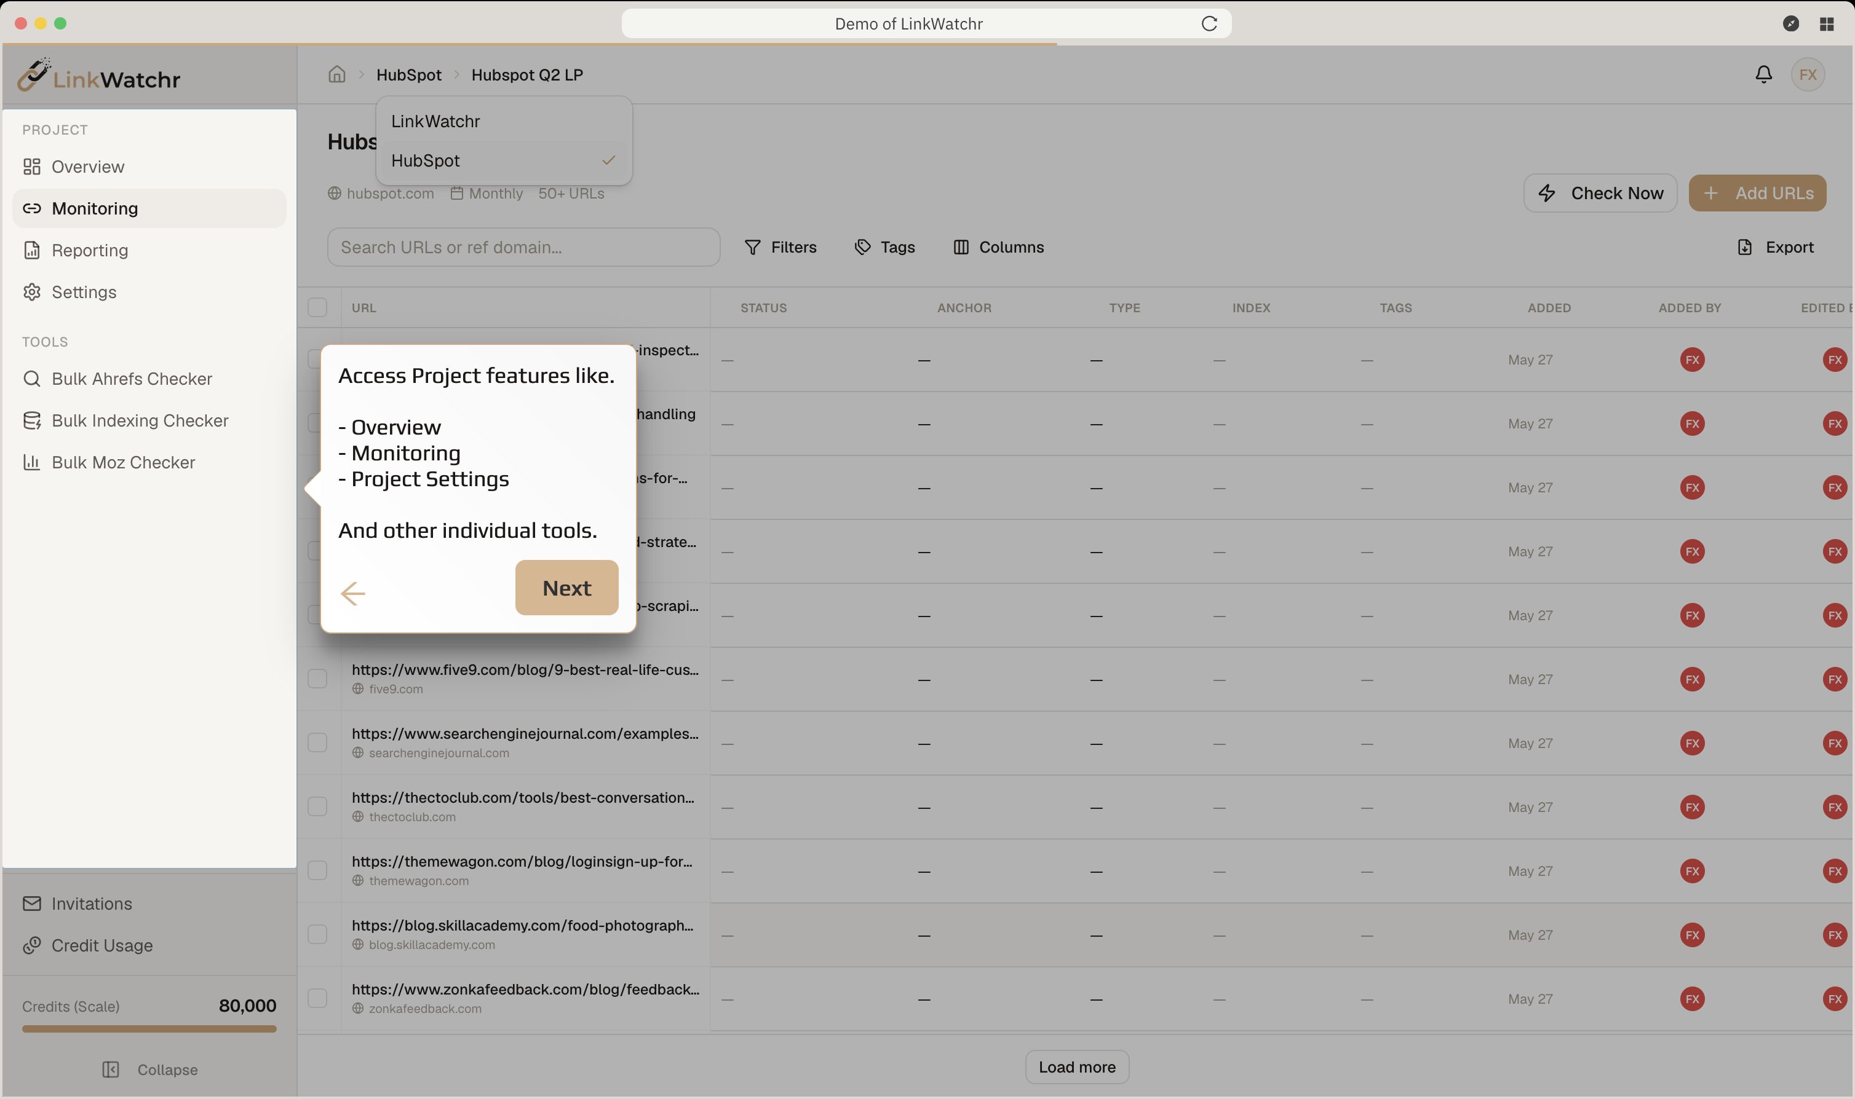Viewport: 1855px width, 1099px height.
Task: Toggle the select-all checkbox in table header
Action: tap(317, 307)
